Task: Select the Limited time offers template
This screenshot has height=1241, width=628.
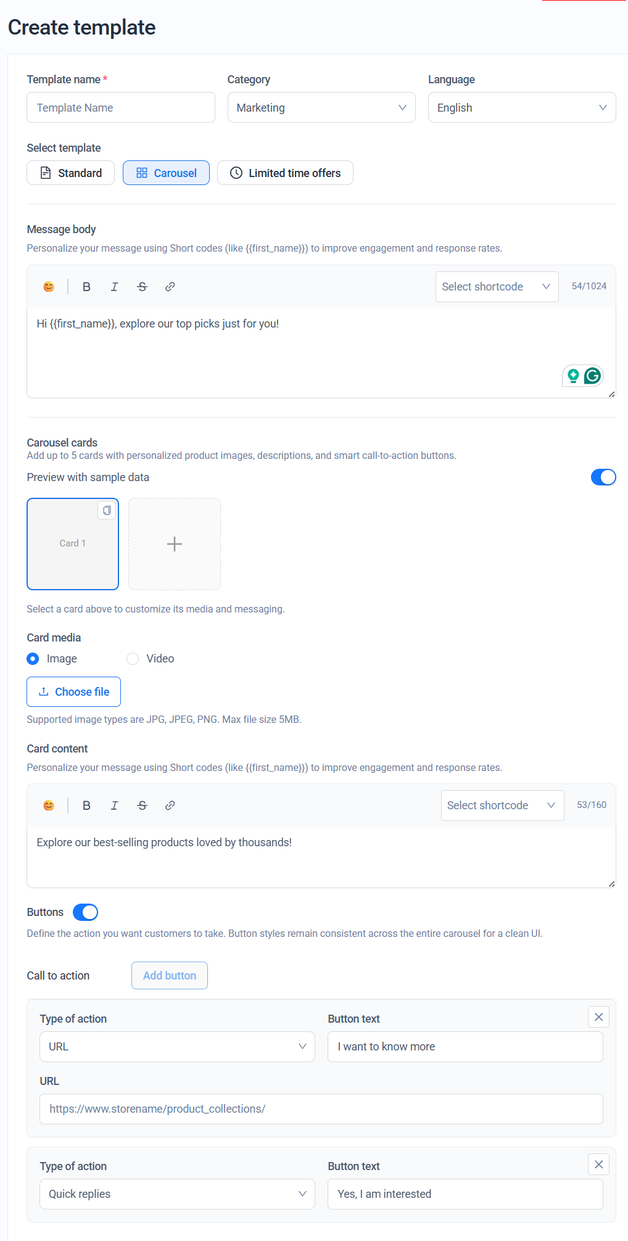Action: (x=285, y=173)
